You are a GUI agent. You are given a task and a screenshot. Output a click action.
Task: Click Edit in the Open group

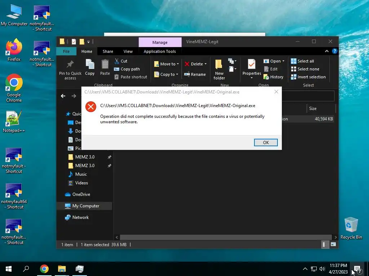[271, 69]
